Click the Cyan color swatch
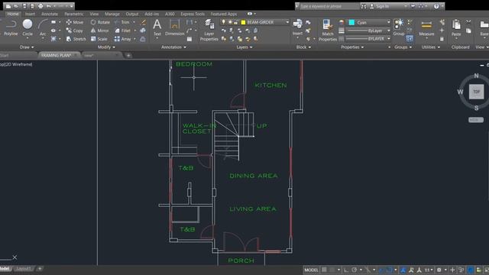The width and height of the screenshot is (489, 275). click(351, 22)
